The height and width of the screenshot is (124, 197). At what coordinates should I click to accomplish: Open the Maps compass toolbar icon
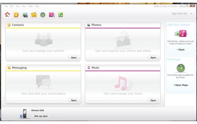coord(43,15)
